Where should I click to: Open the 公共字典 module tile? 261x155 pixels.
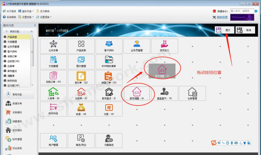click(53, 46)
